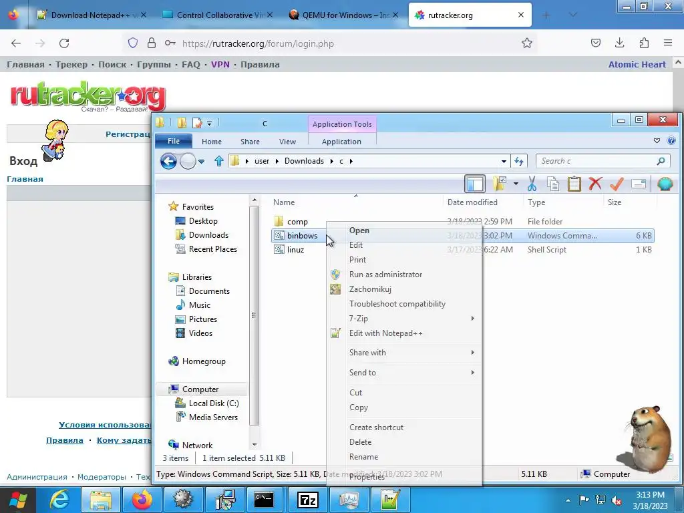
Task: Refresh the Explorer folder view
Action: tap(518, 161)
